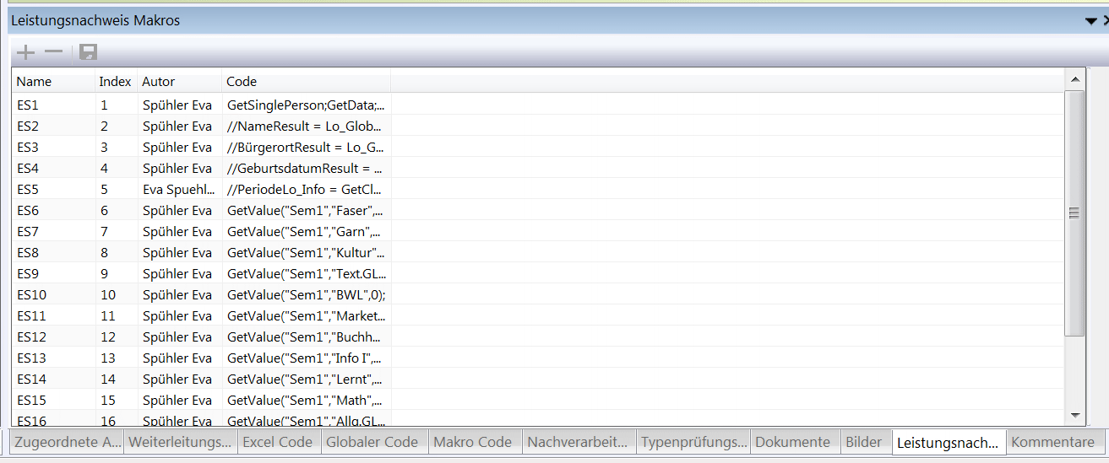Image resolution: width=1109 pixels, height=463 pixels.
Task: Open the Dokumente tab
Action: point(792,442)
